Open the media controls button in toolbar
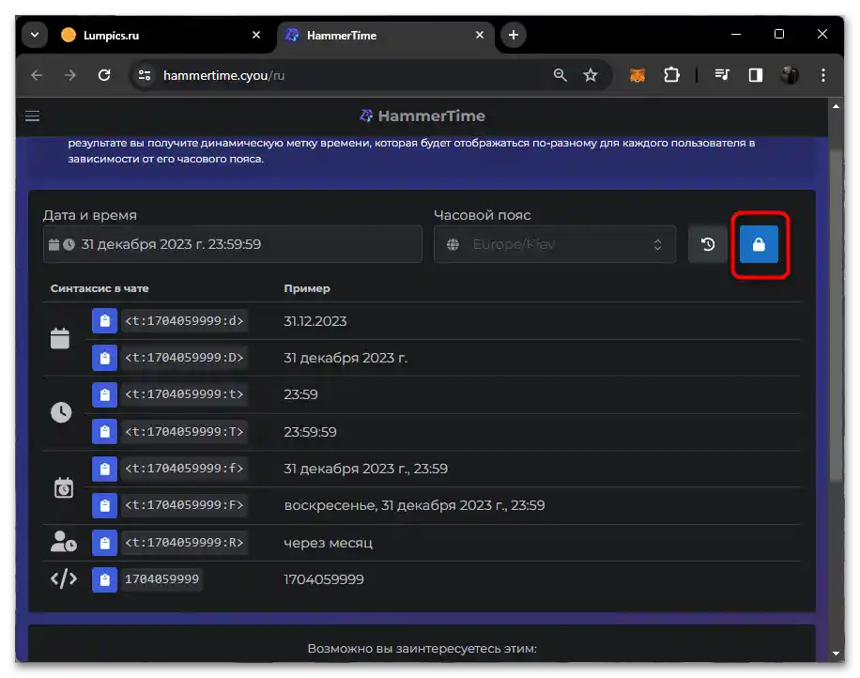The image size is (860, 678). click(721, 75)
